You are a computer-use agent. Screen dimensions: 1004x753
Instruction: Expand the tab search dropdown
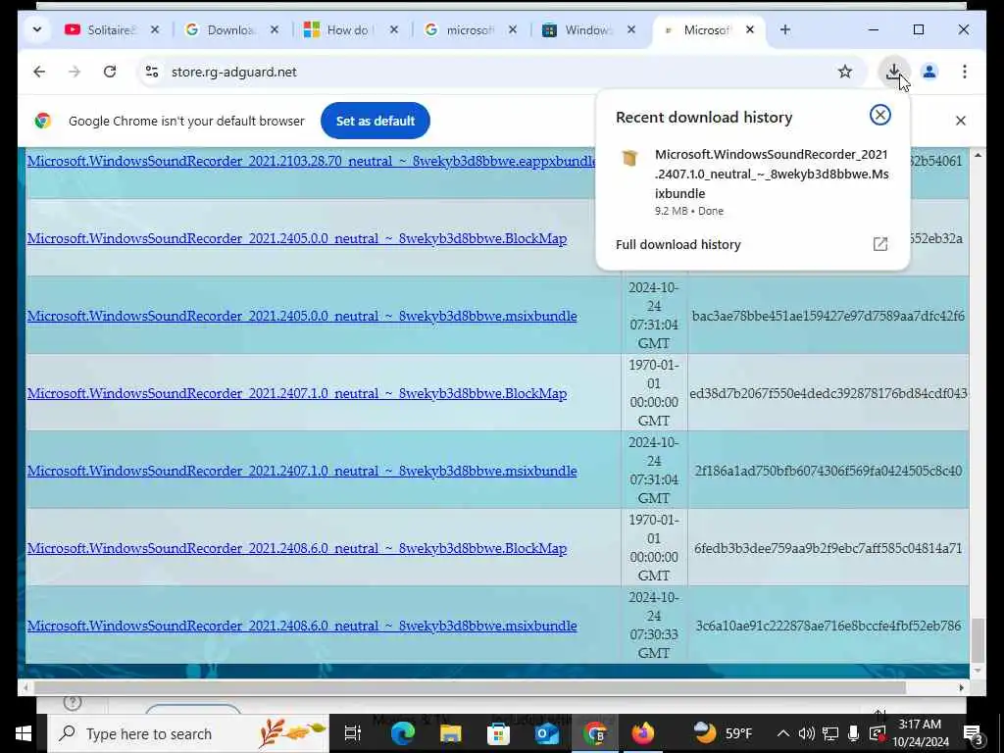tap(36, 29)
